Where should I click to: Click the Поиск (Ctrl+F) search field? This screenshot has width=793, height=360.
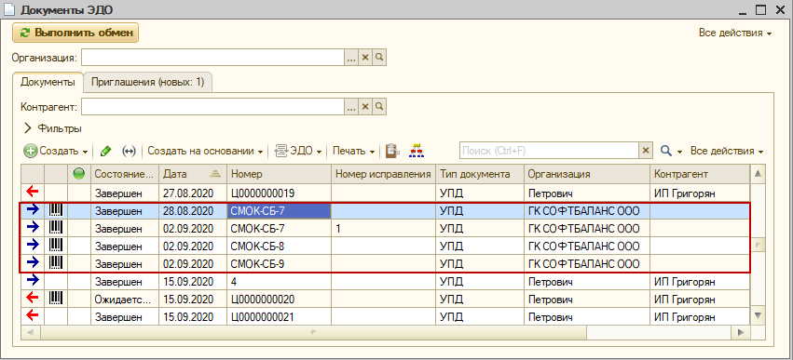click(x=549, y=151)
